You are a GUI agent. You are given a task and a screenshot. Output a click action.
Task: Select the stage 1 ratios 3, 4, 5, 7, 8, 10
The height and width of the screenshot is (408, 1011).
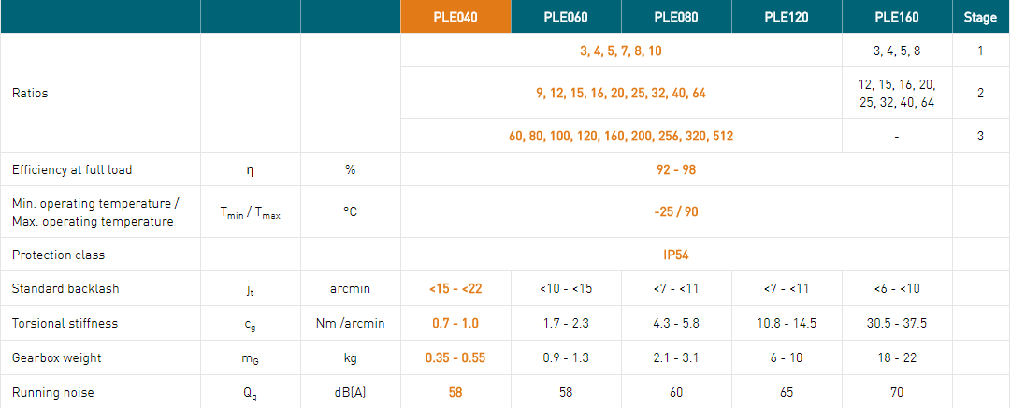(621, 51)
